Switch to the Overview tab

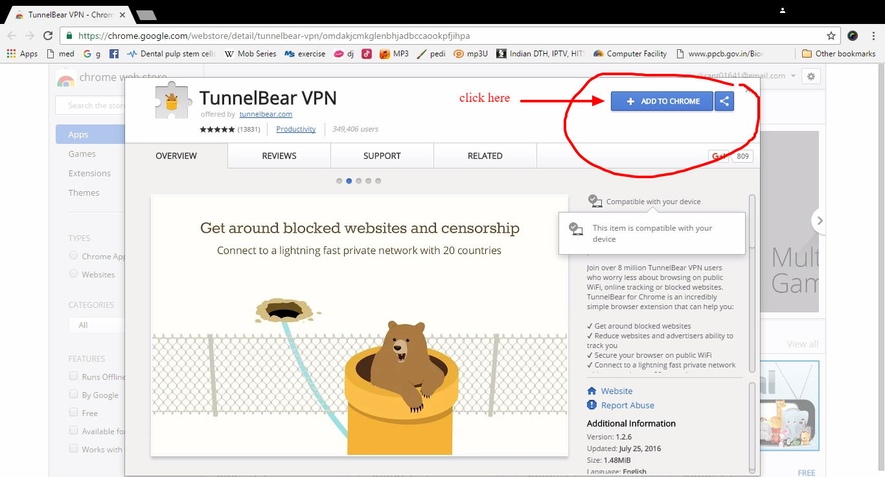(x=176, y=156)
